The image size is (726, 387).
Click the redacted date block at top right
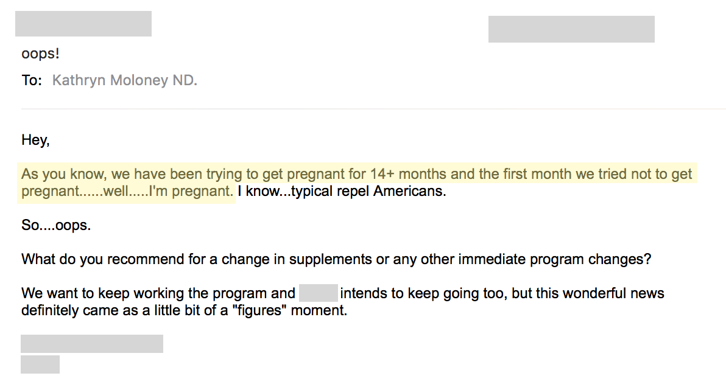click(571, 29)
